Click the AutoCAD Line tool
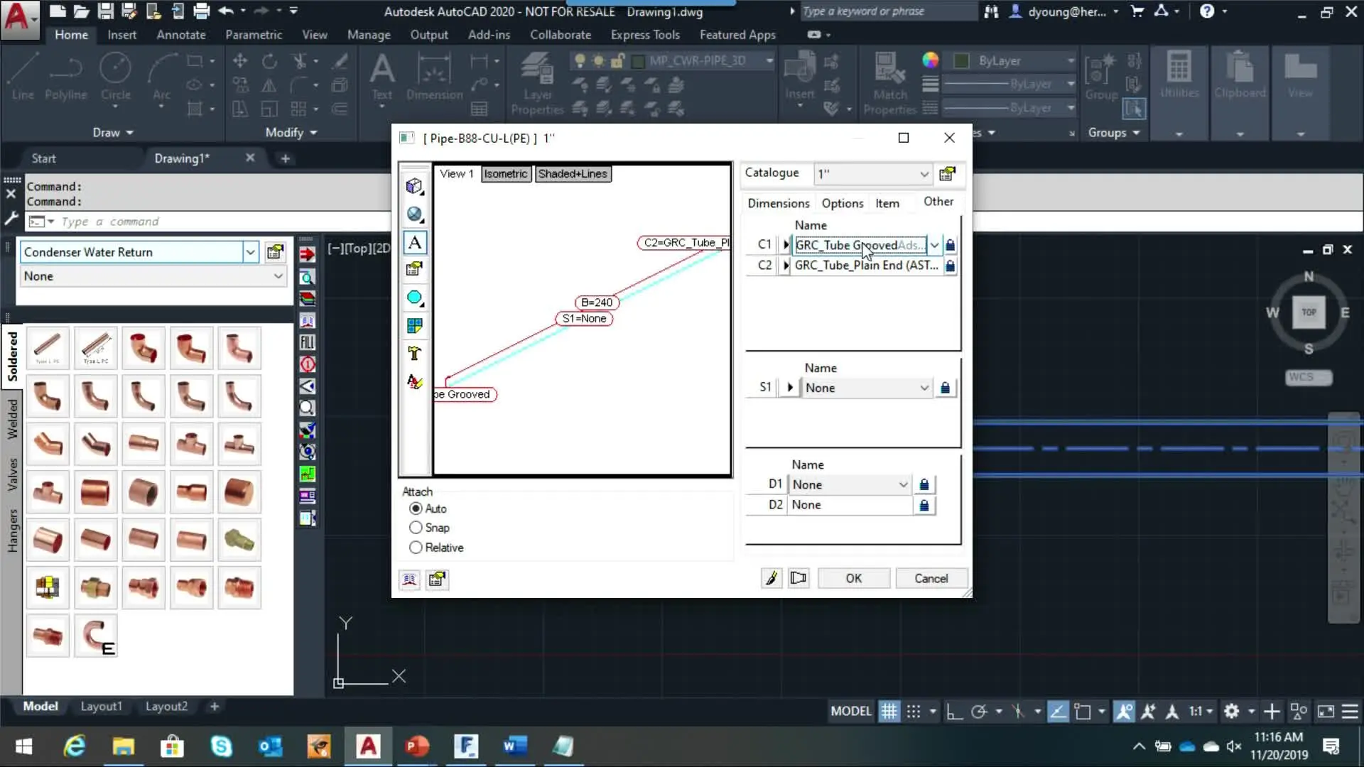Screen dimensions: 1364x767 coord(23,77)
